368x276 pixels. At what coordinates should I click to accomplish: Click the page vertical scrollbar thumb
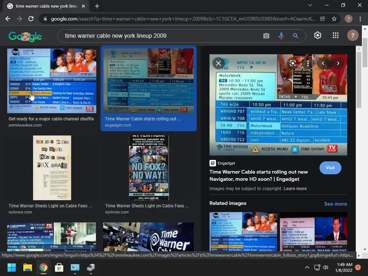[365, 52]
